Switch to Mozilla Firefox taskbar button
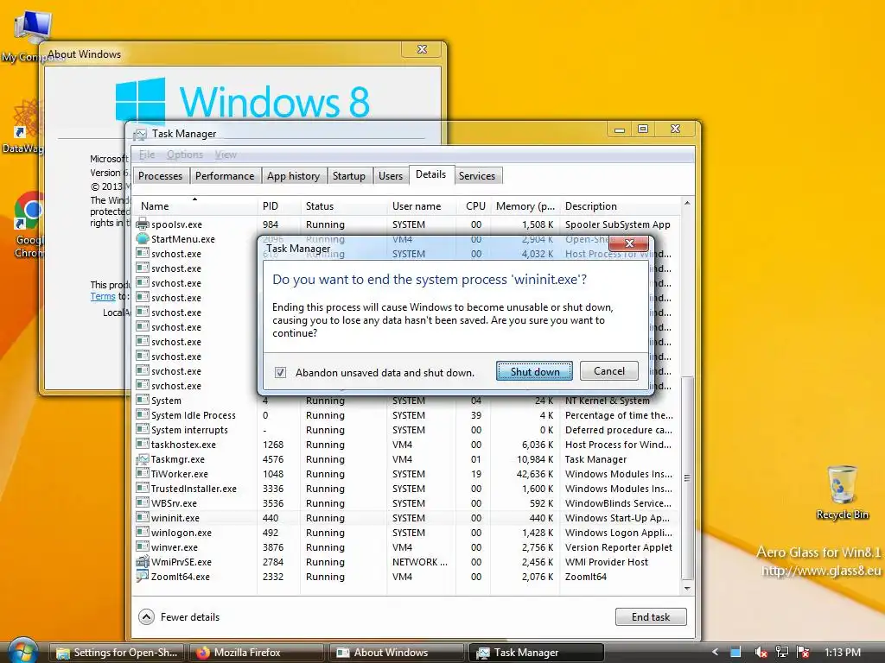Screen dimensions: 885x663 pos(256,653)
